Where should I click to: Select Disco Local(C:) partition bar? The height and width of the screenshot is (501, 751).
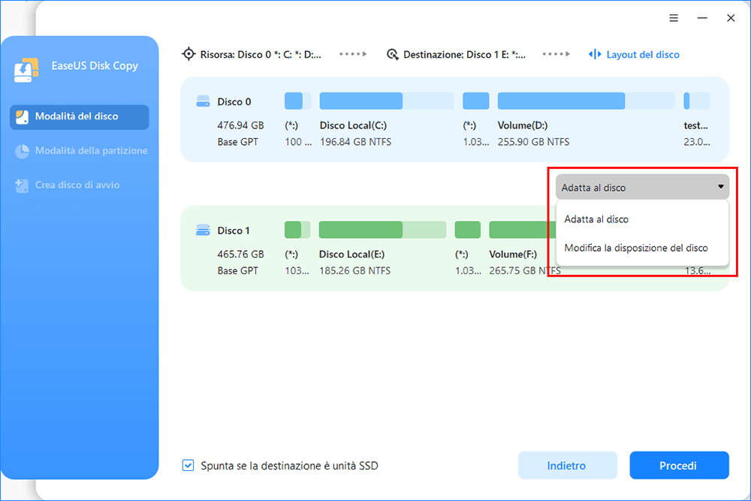coord(387,101)
